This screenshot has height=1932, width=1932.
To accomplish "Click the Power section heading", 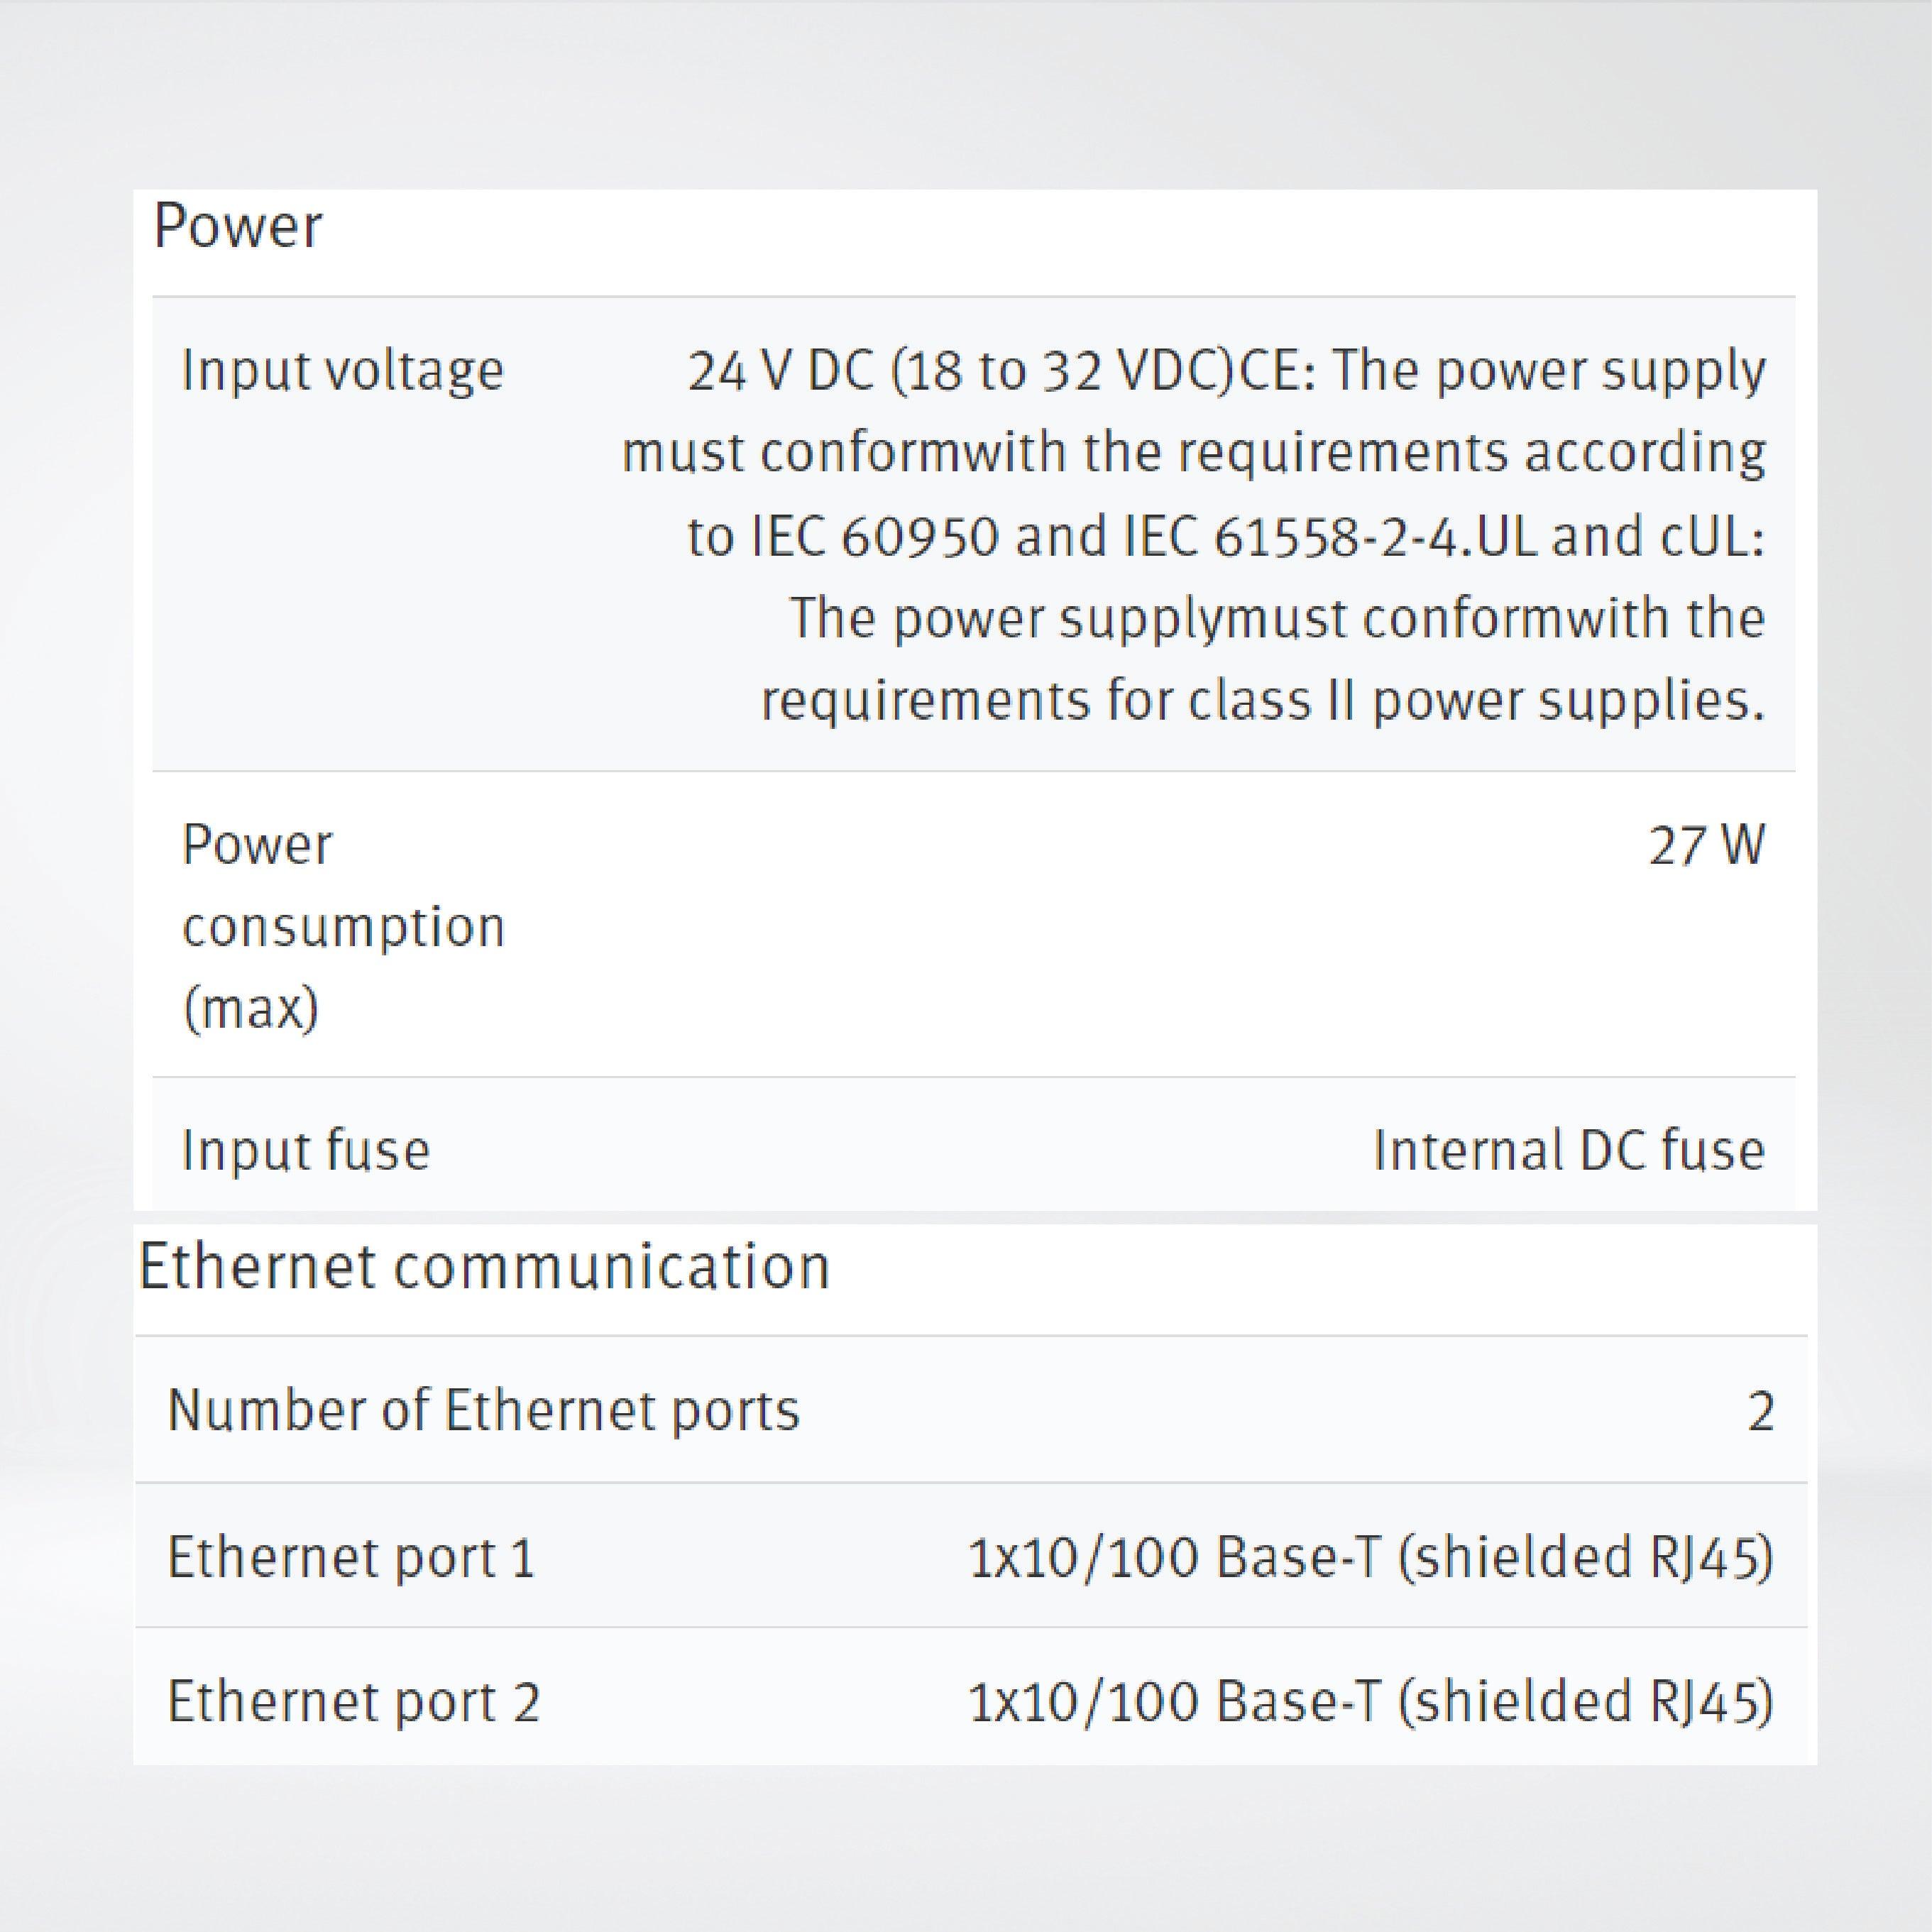I will 238,227.
